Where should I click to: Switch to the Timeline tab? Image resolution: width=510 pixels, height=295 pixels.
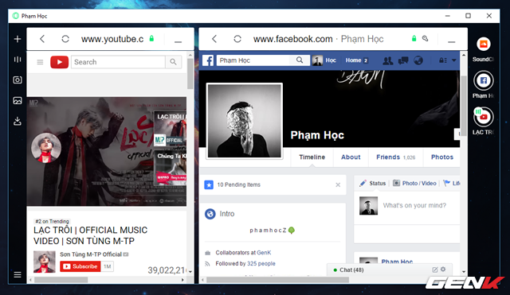pyautogui.click(x=312, y=157)
